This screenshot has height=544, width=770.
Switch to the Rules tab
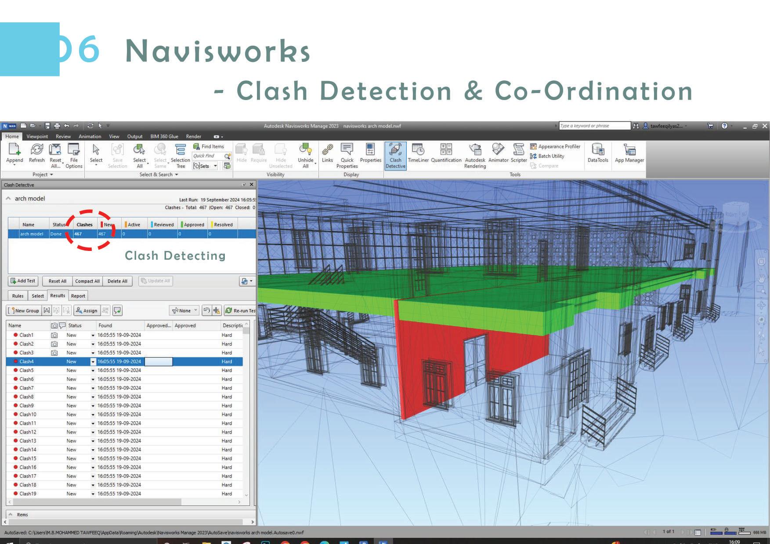18,296
